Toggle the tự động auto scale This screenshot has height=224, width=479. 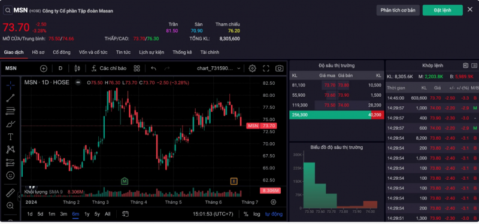[x=274, y=214]
